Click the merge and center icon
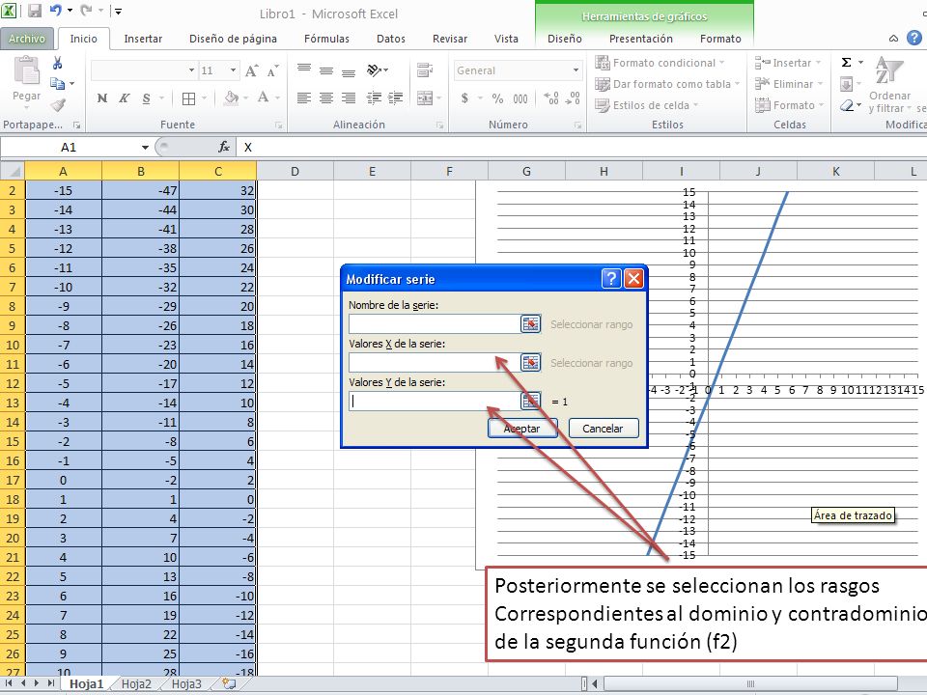927x695 pixels. (x=425, y=97)
